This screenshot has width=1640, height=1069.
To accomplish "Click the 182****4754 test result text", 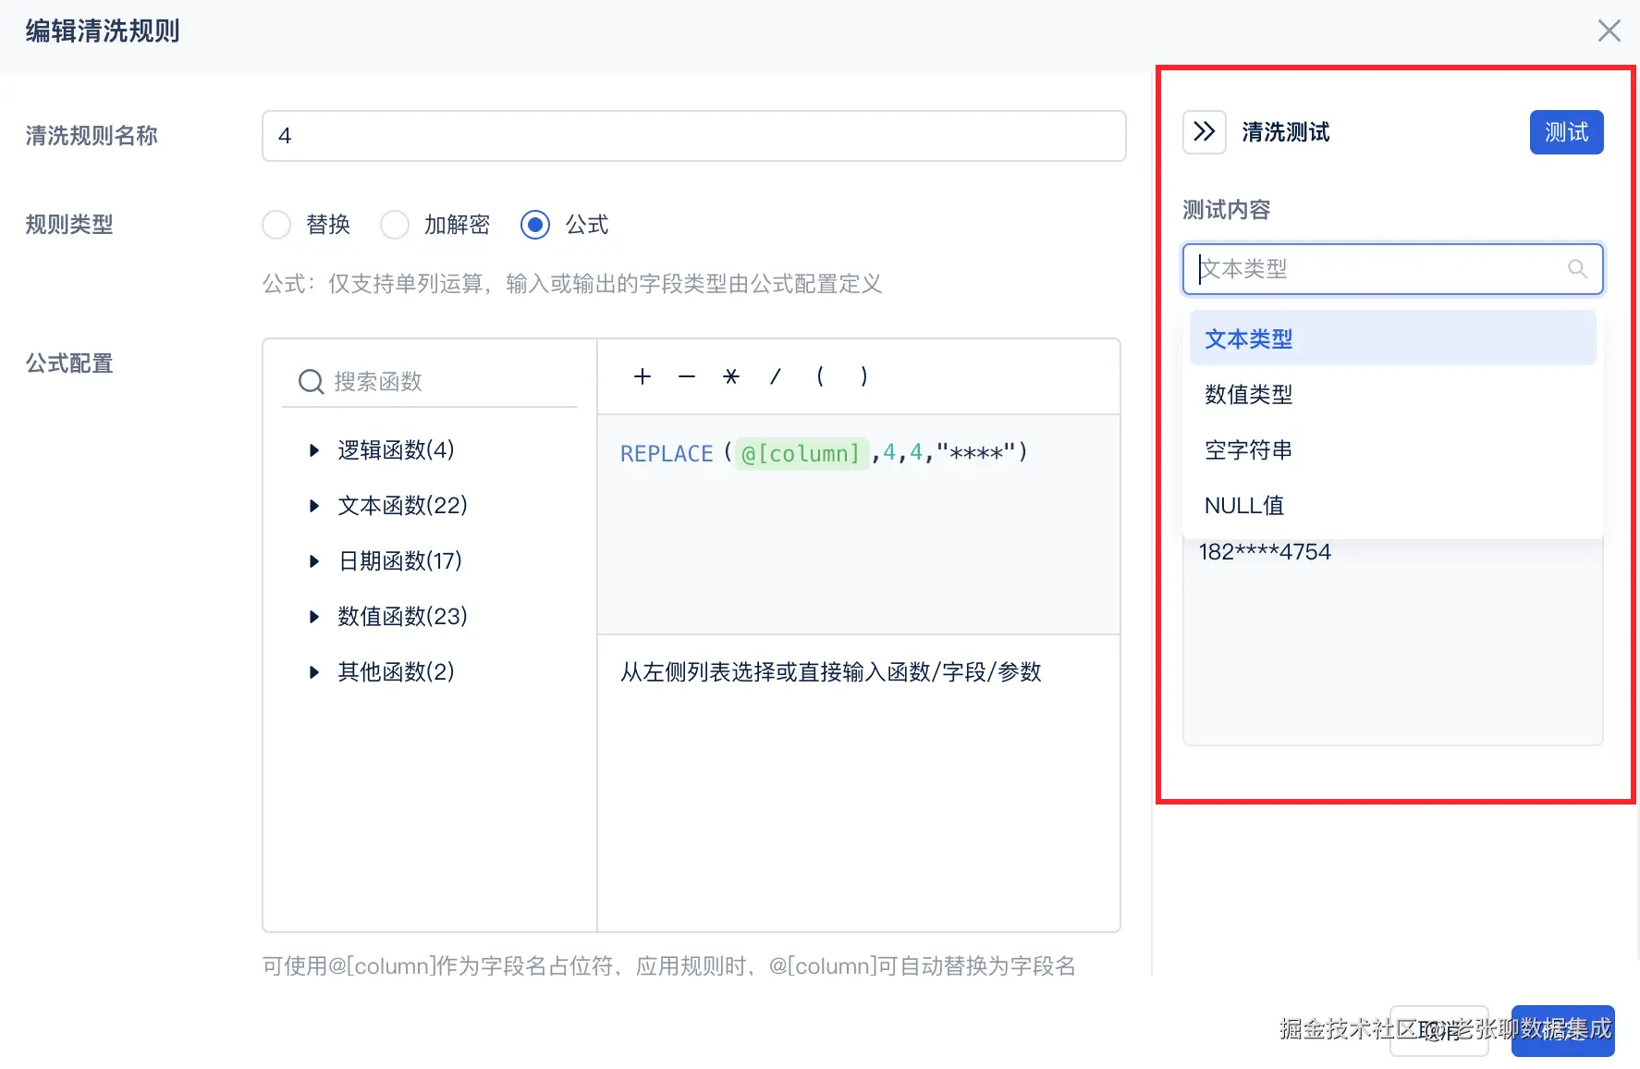I will [x=1265, y=552].
